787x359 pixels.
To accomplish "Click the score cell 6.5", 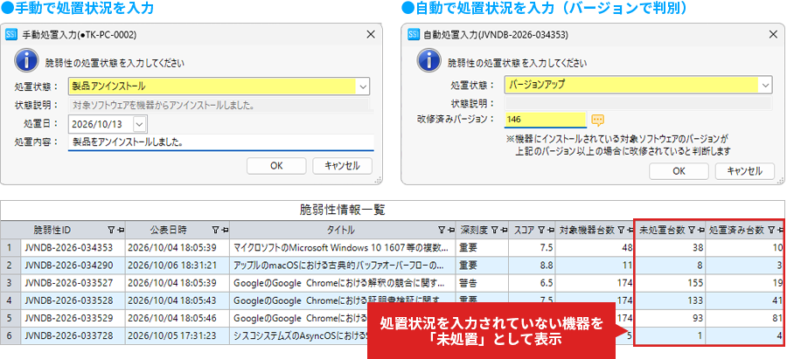I will click(532, 283).
